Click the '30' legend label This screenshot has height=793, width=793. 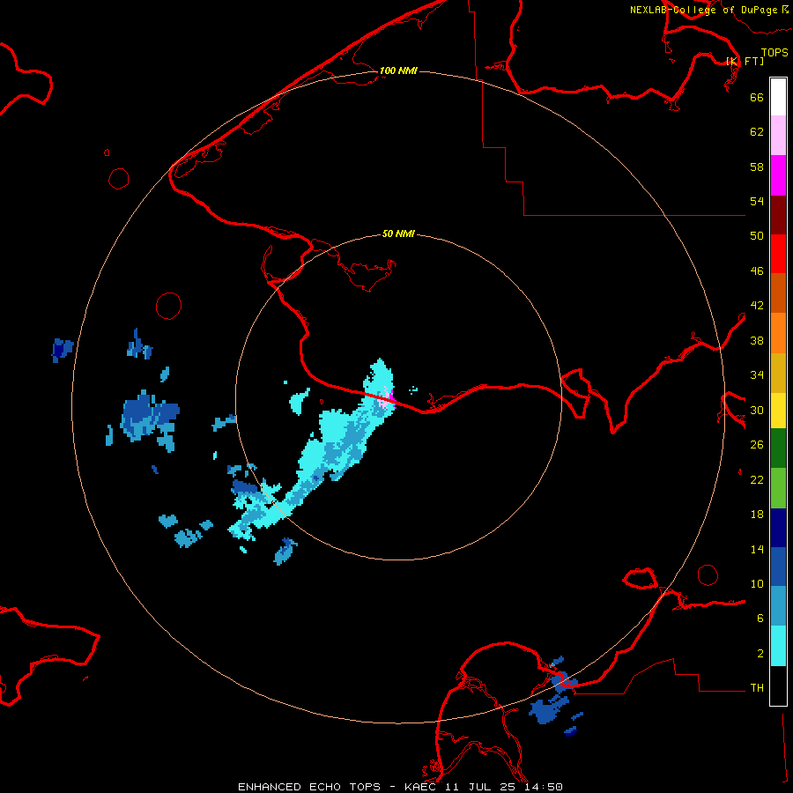pos(757,410)
